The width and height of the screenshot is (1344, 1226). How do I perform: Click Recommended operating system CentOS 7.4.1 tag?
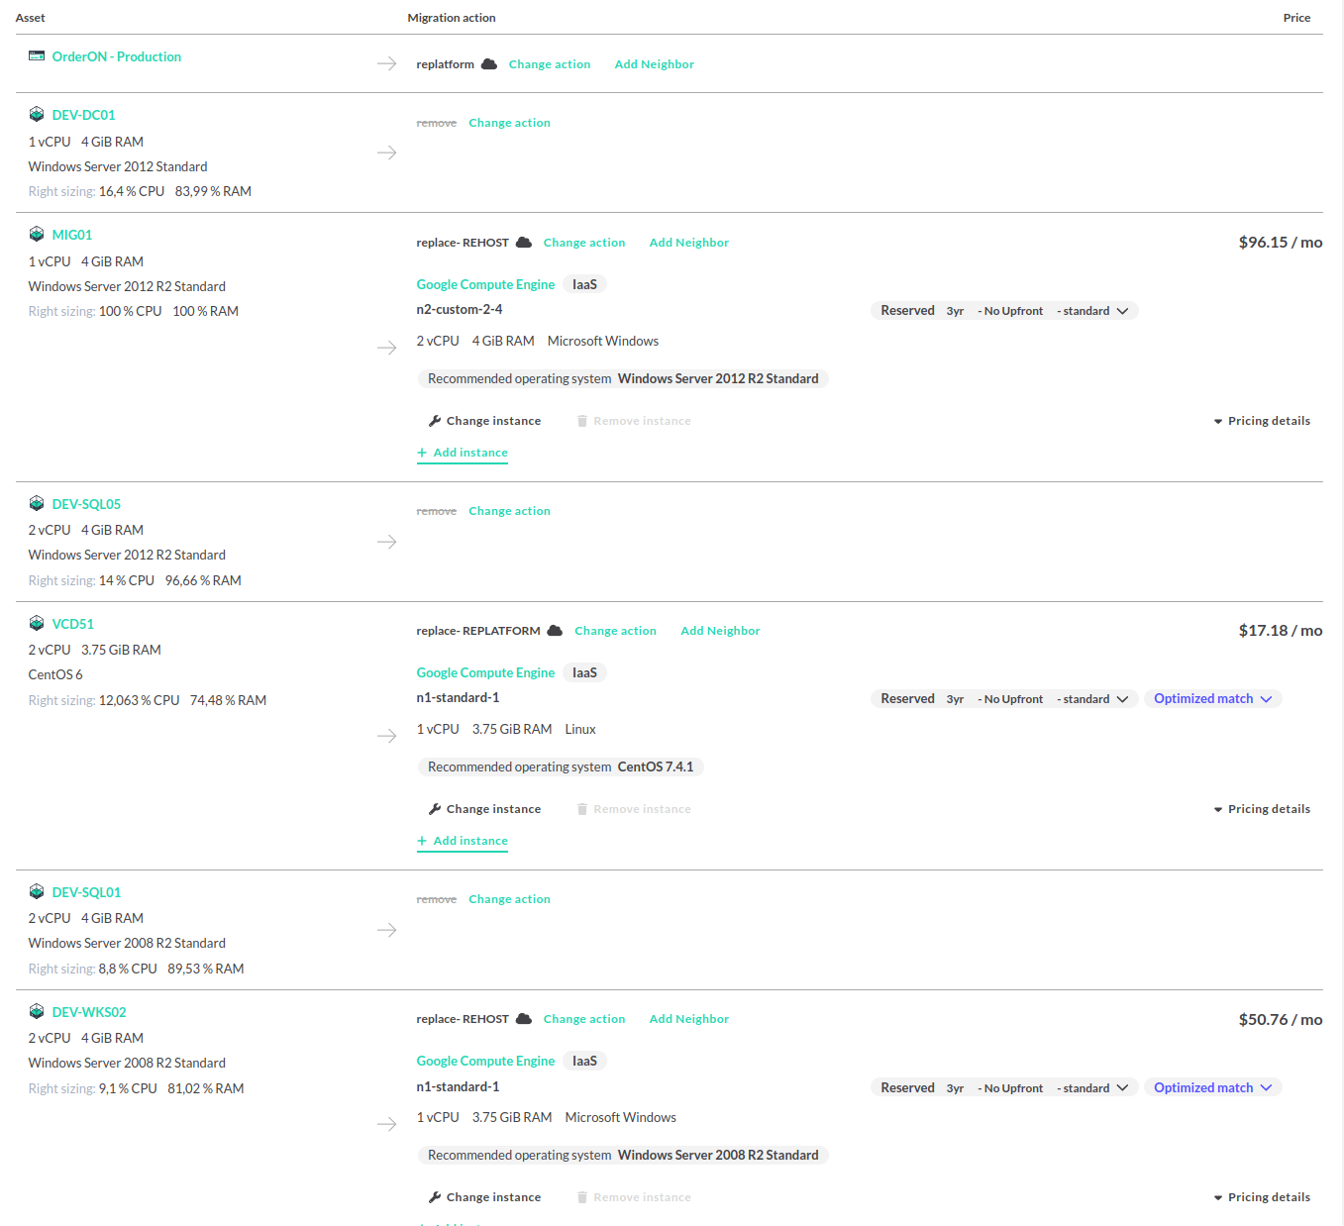(x=561, y=767)
